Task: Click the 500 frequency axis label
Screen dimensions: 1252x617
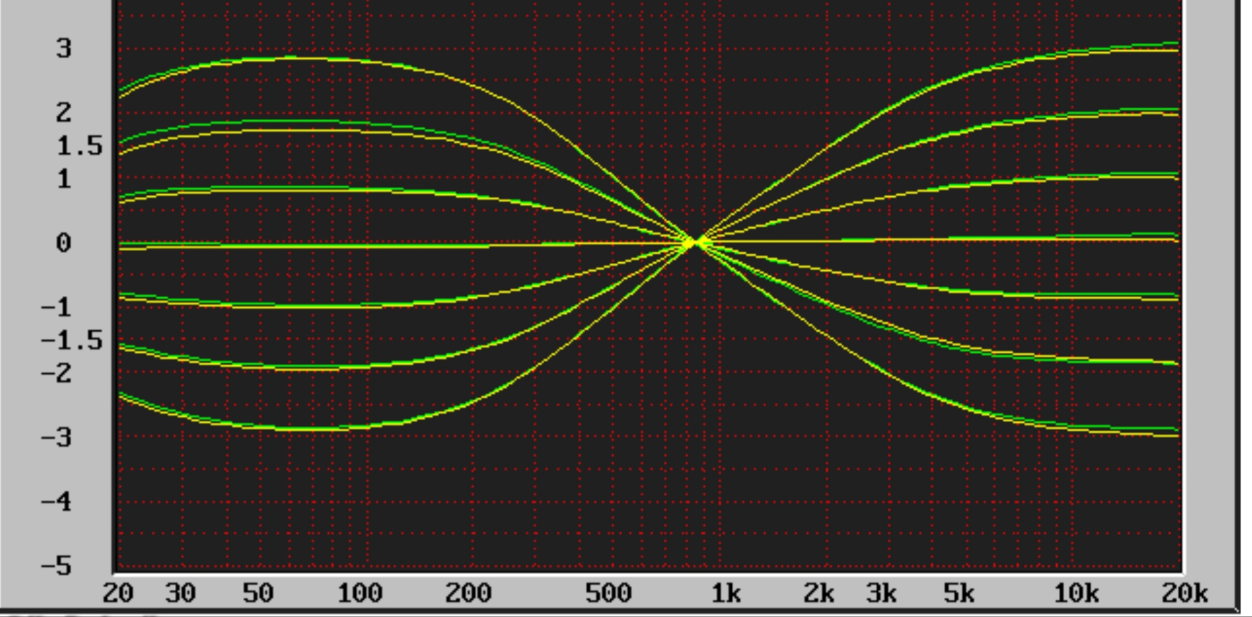Action: [609, 593]
